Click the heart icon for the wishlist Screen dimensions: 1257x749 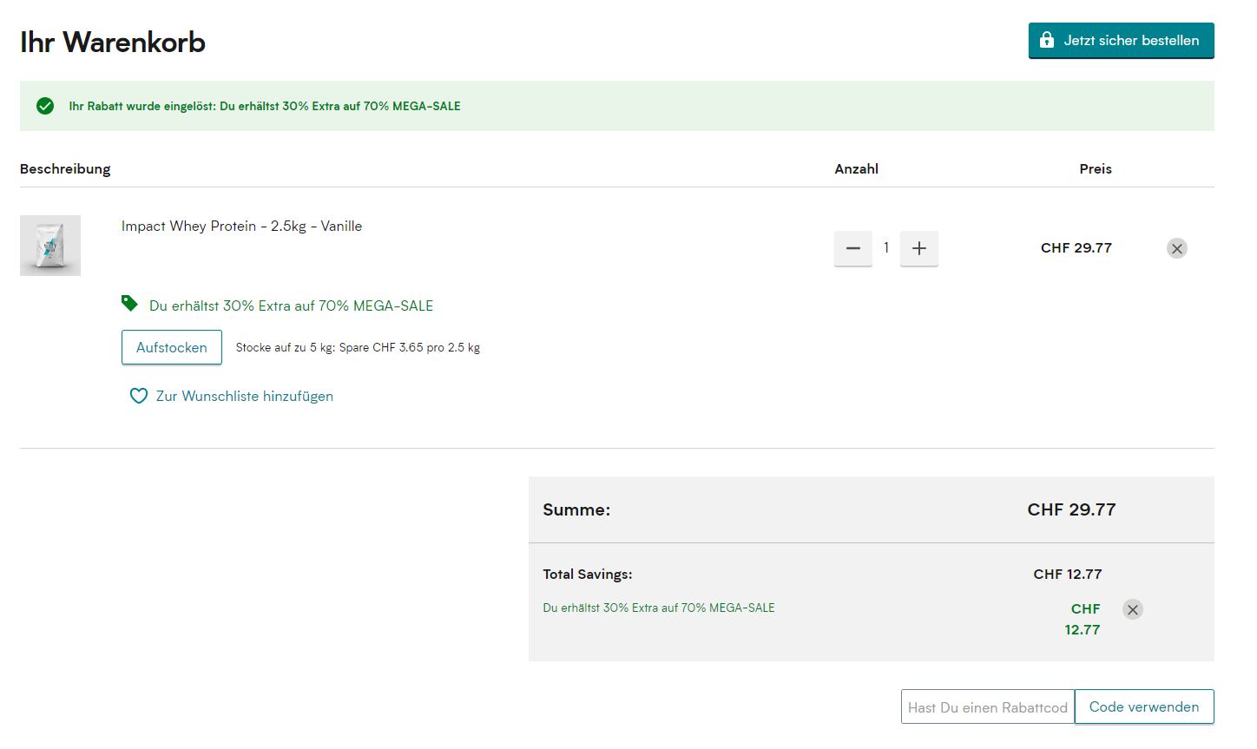[x=138, y=396]
